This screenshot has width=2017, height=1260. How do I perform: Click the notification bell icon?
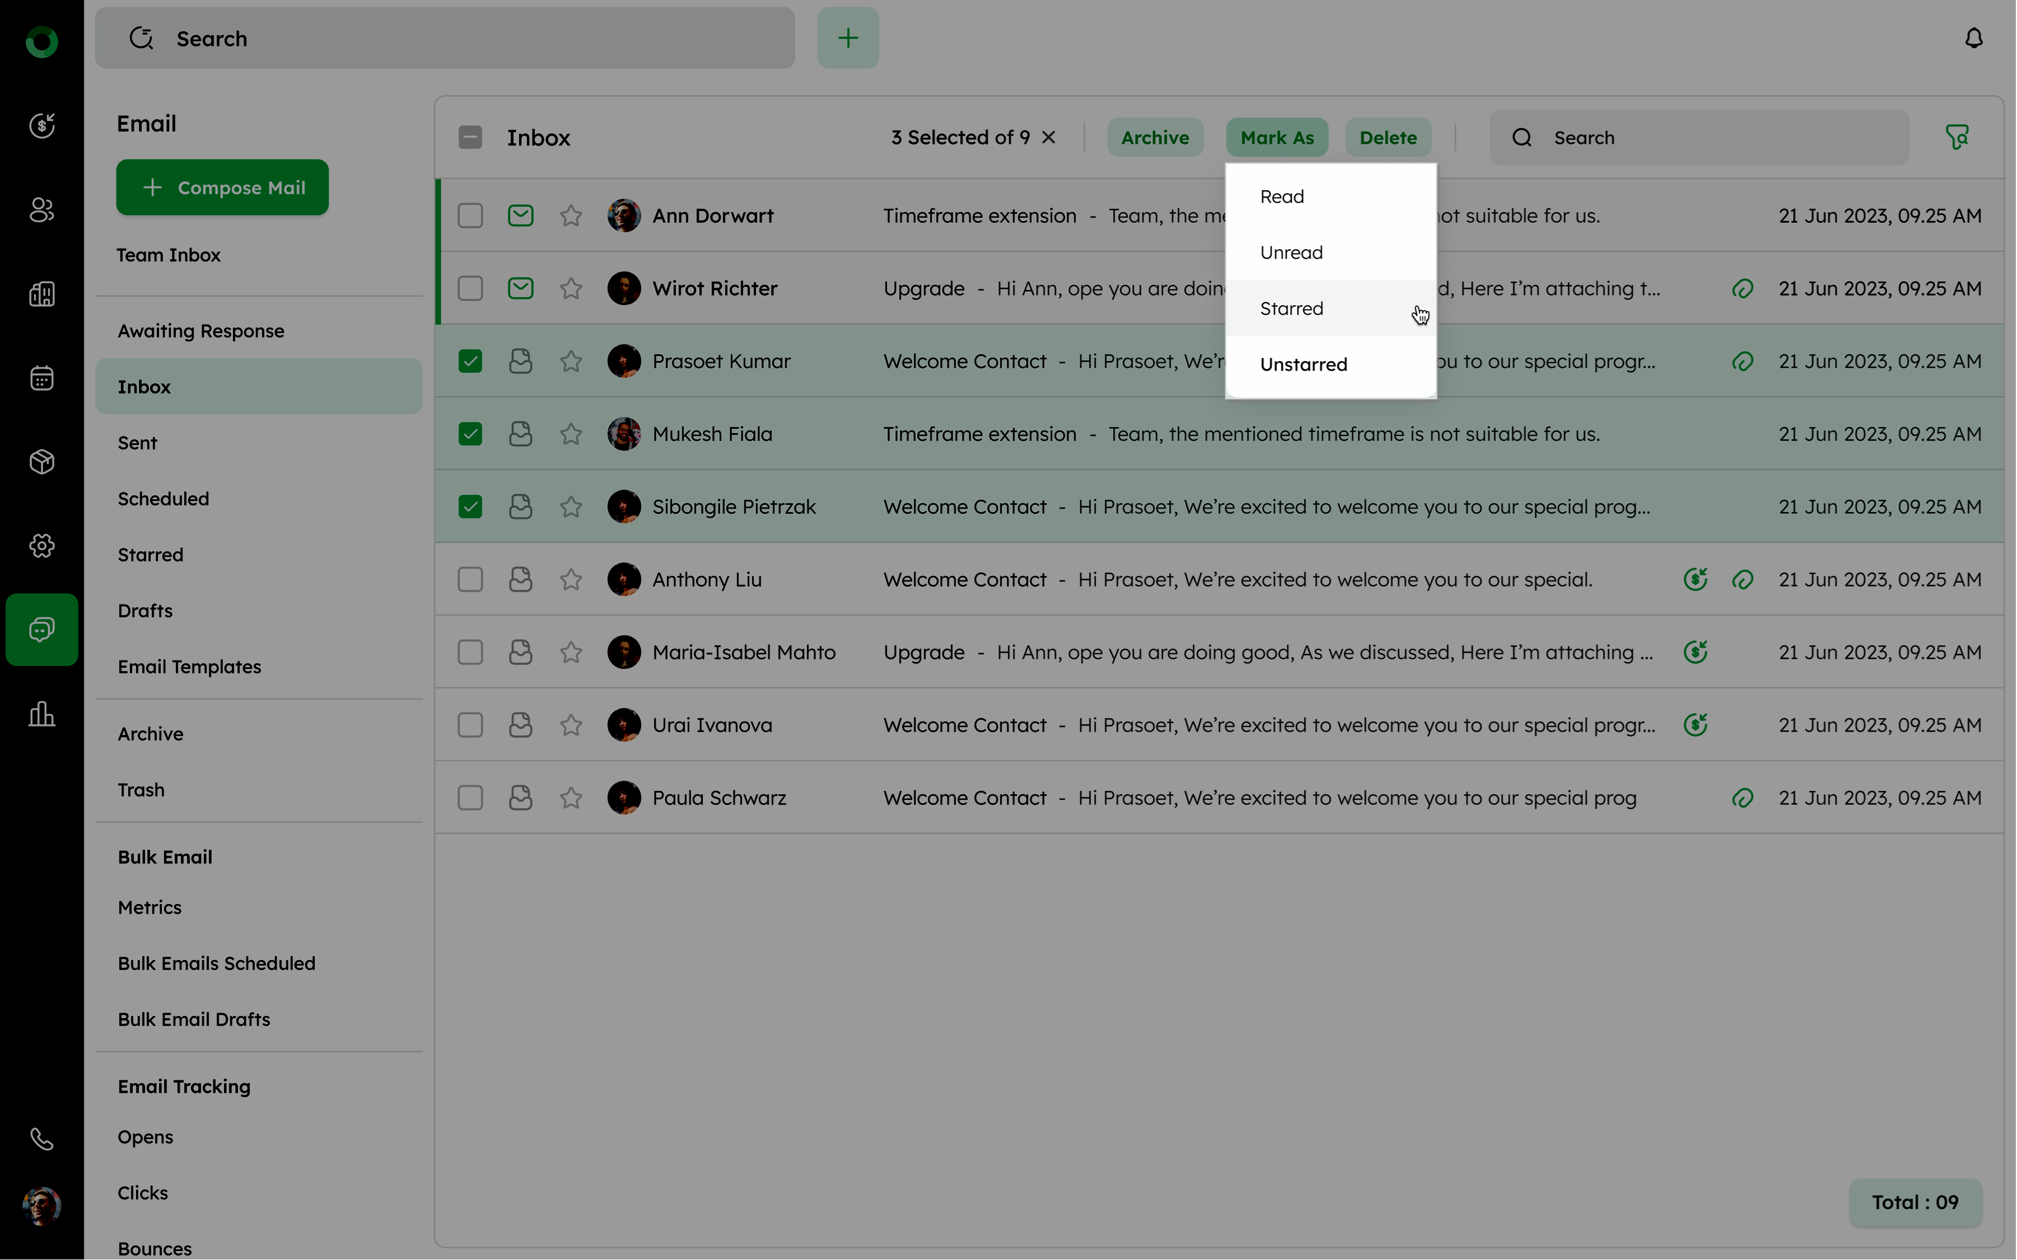pyautogui.click(x=1973, y=38)
